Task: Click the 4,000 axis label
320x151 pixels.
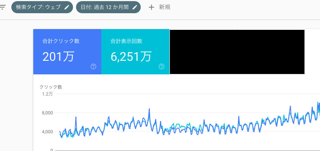Action: click(48, 132)
